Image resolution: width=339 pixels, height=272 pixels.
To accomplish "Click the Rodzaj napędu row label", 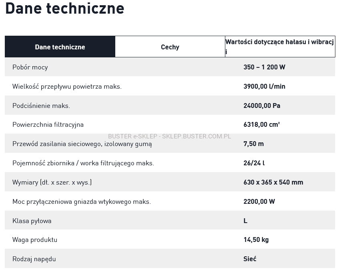I will click(x=34, y=259).
